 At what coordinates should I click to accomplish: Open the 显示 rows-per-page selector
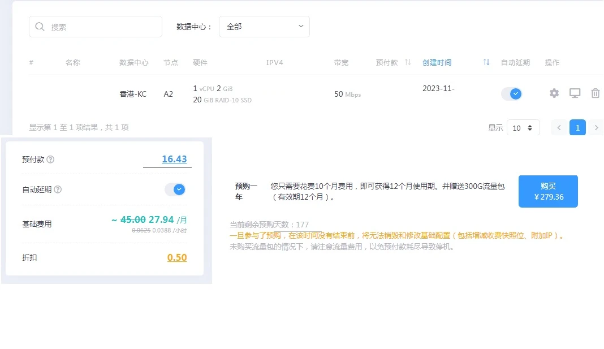click(523, 128)
